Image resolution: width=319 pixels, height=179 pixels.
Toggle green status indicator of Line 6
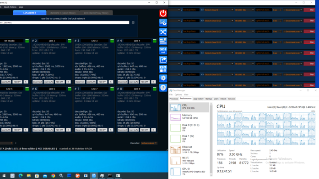coord(70,89)
